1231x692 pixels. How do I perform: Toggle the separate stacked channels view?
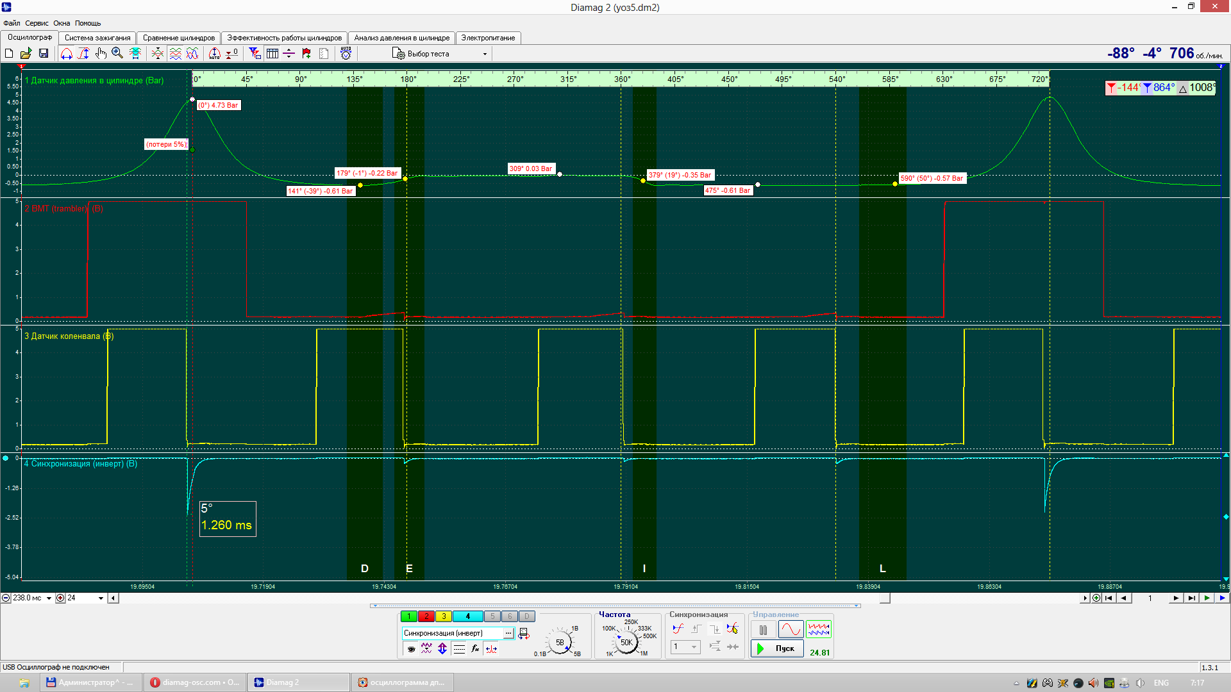(175, 54)
